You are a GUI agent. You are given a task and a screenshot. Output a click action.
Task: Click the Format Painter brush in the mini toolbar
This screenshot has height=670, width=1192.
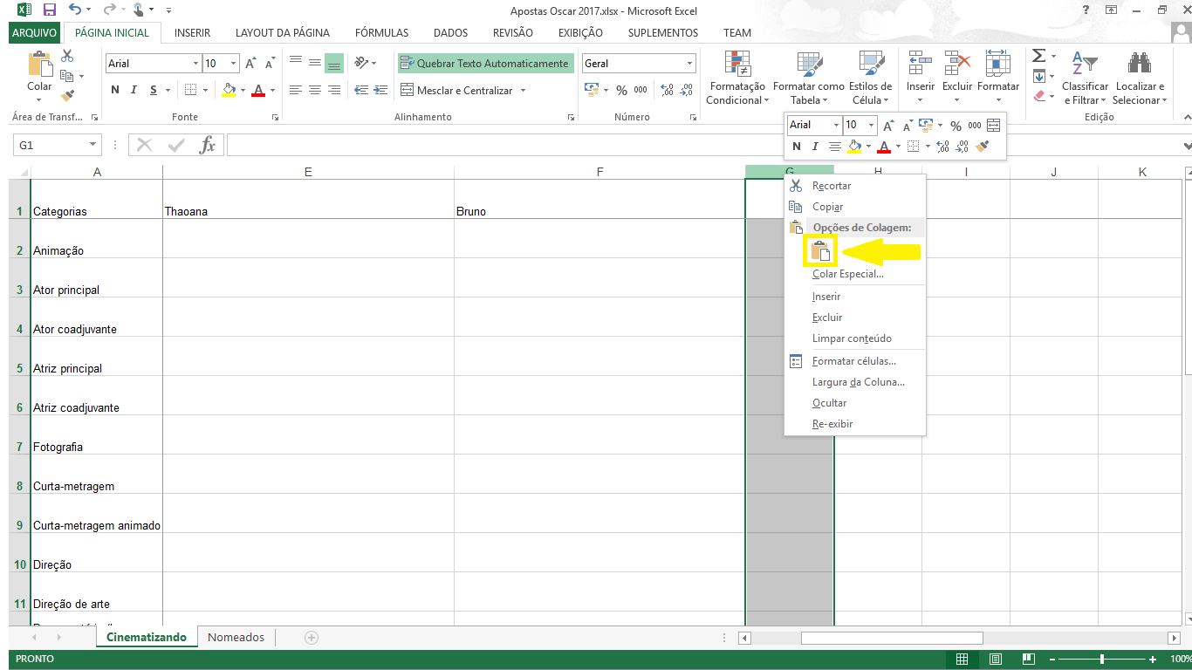(x=983, y=147)
